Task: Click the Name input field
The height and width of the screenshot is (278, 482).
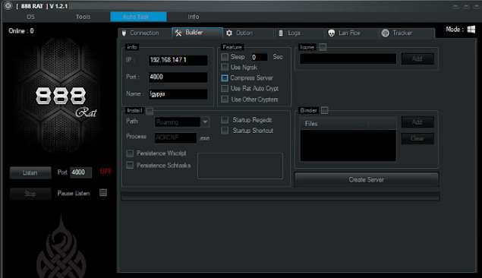Action: 178,94
